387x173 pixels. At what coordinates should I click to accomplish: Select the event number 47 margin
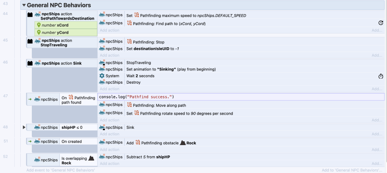pyautogui.click(x=5, y=96)
